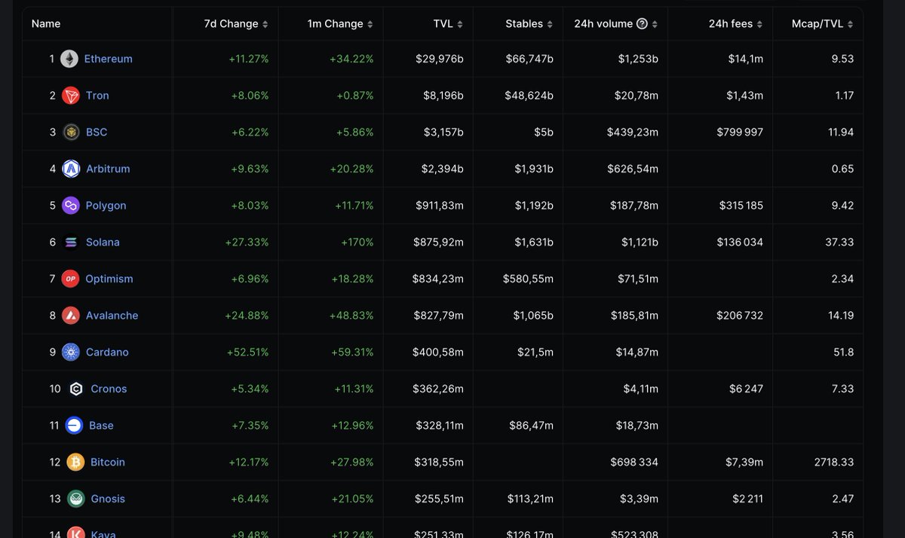905x538 pixels.
Task: Click Tron 1m change +0.87%
Action: [354, 96]
